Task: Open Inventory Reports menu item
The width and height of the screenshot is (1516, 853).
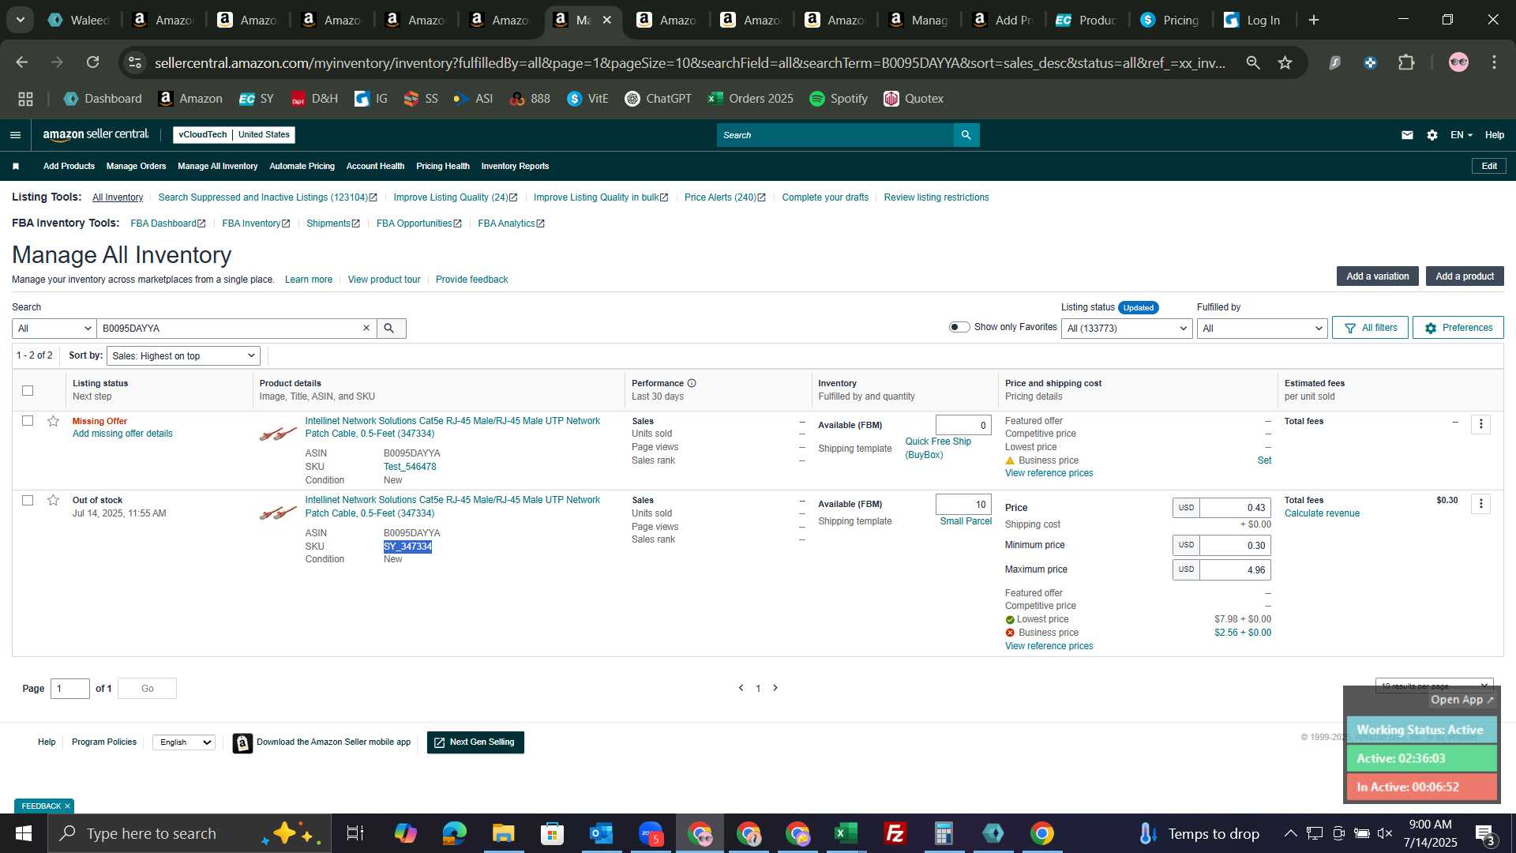Action: (x=515, y=166)
